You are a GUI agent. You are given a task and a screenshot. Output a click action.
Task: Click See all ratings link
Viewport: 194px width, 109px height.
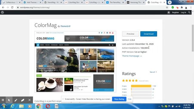coord(153,72)
